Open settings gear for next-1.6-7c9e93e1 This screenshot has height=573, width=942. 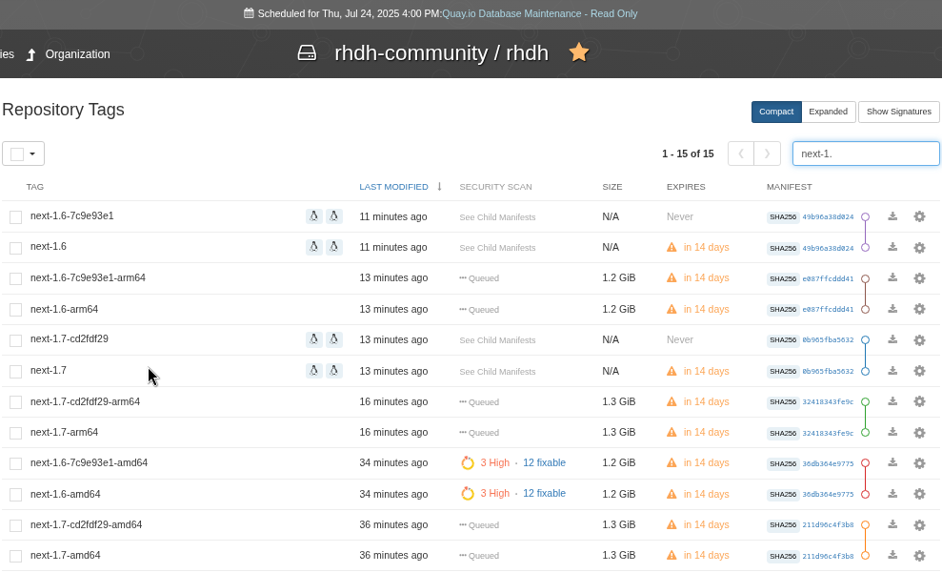[919, 216]
